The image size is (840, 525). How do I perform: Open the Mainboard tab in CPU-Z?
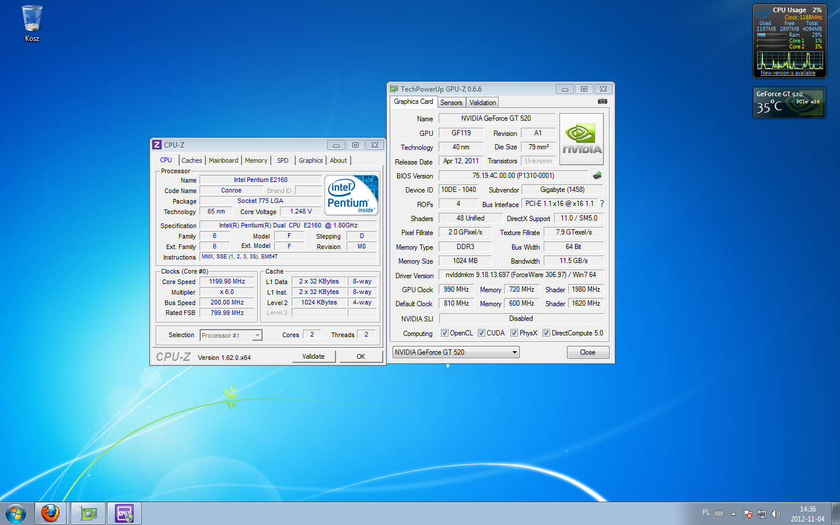[223, 160]
